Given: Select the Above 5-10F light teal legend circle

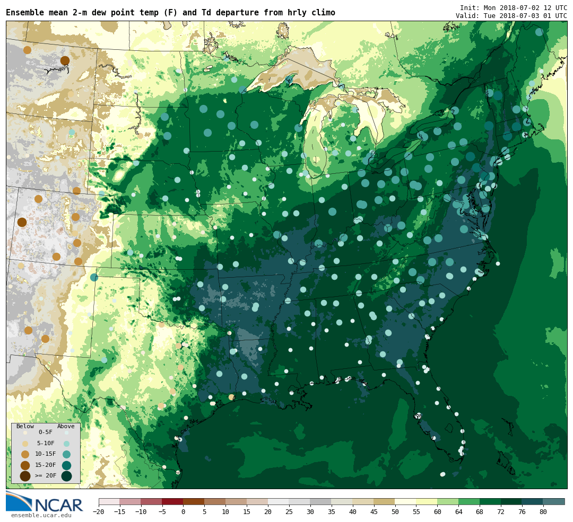Looking at the screenshot, I should point(66,444).
